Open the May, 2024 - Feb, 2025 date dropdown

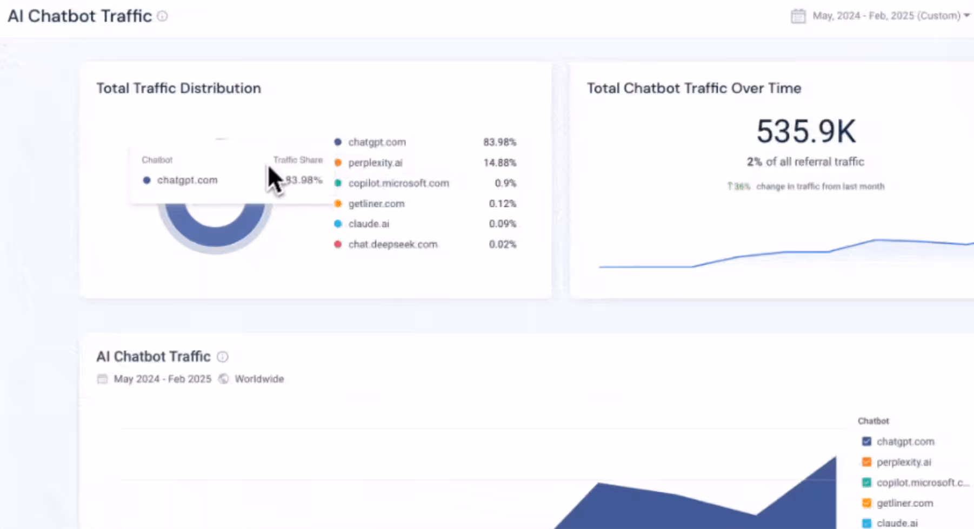890,16
